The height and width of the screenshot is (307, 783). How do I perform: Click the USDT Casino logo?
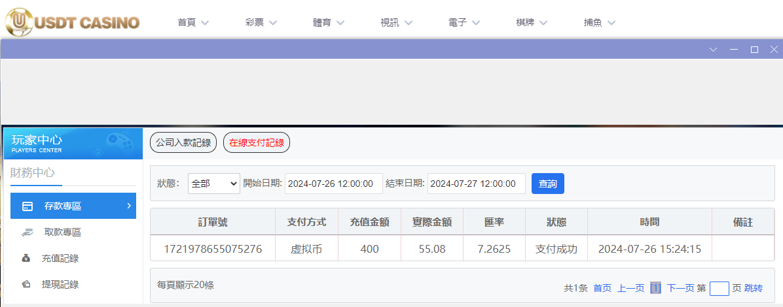(x=72, y=22)
